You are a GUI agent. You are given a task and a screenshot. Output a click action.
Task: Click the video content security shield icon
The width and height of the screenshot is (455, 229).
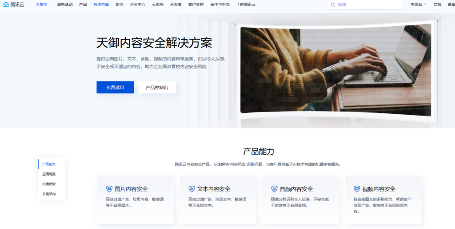pos(357,189)
